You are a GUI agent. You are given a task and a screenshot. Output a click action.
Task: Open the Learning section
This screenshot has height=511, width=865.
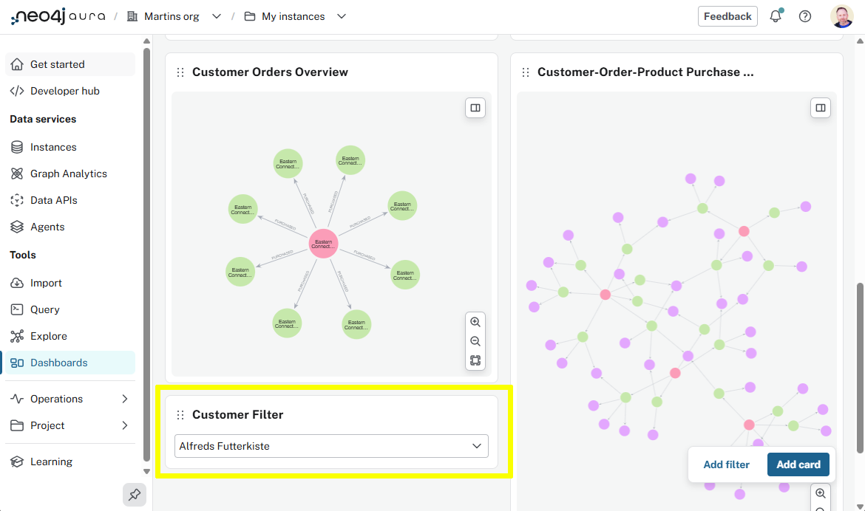pos(51,461)
